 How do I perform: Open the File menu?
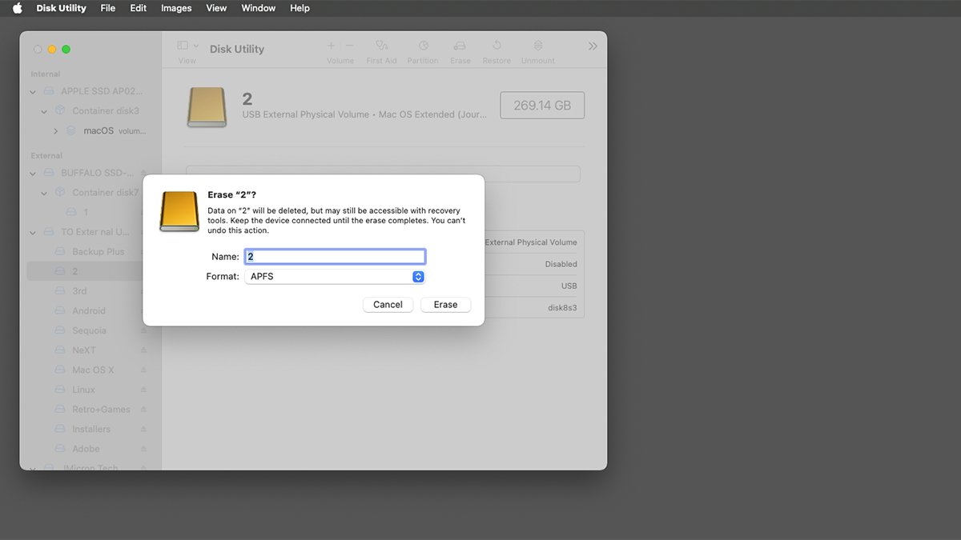point(108,8)
